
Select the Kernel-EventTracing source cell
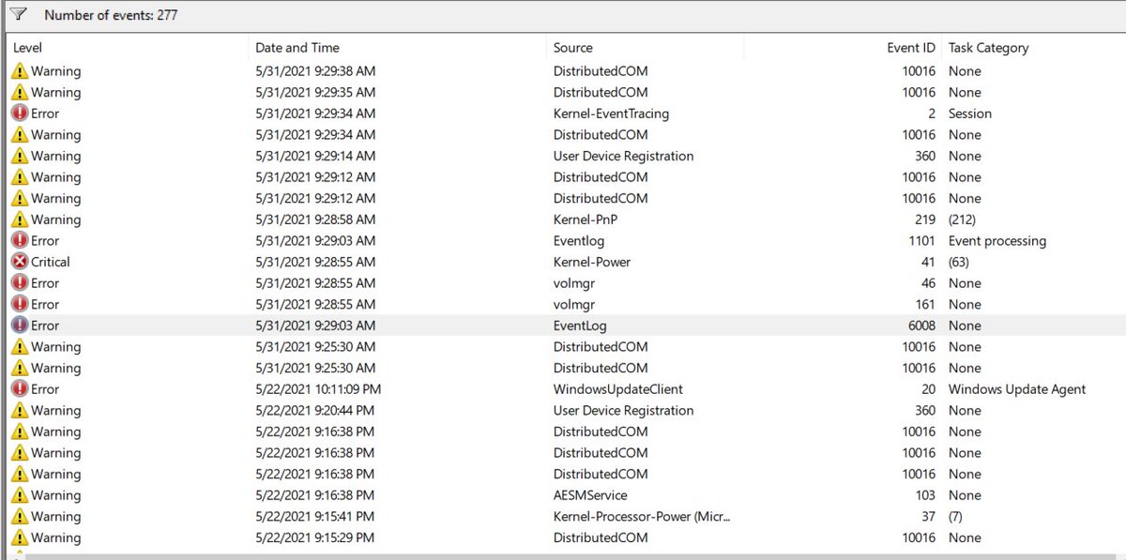[x=611, y=114]
